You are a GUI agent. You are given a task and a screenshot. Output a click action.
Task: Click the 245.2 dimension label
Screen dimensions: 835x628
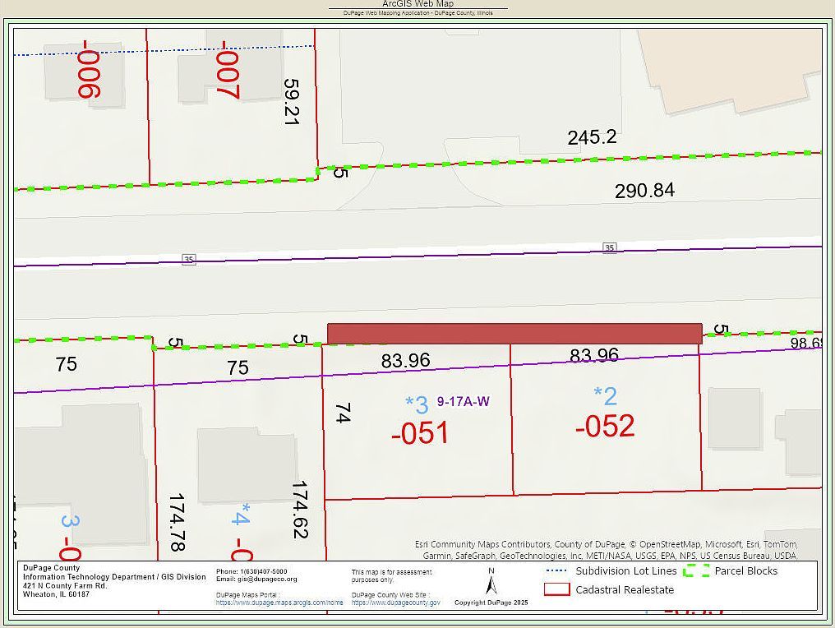click(x=591, y=136)
